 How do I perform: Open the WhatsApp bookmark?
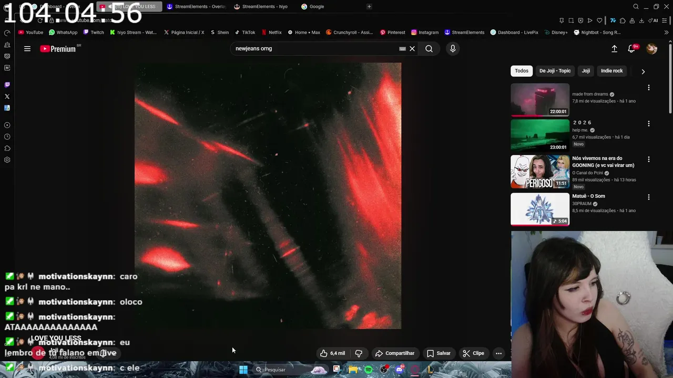tap(63, 33)
